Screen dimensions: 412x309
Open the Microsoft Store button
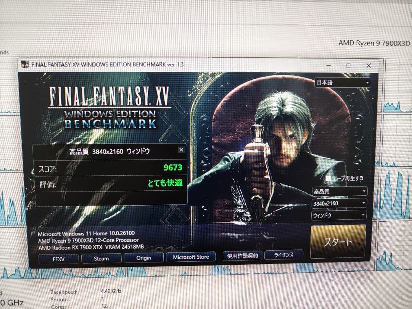(191, 257)
